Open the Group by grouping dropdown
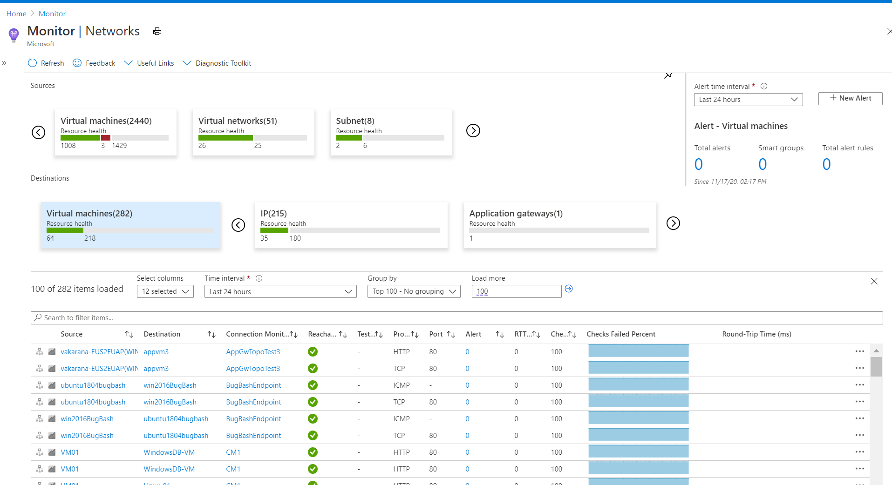 tap(413, 291)
